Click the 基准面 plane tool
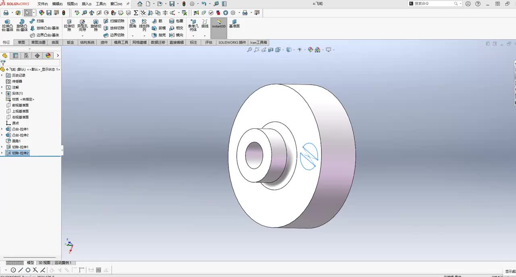 click(234, 24)
